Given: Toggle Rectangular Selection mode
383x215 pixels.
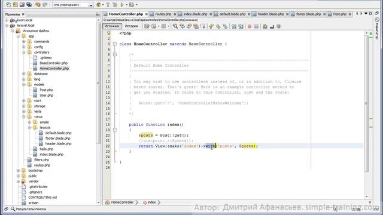Looking at the screenshot, I should click(203, 26).
